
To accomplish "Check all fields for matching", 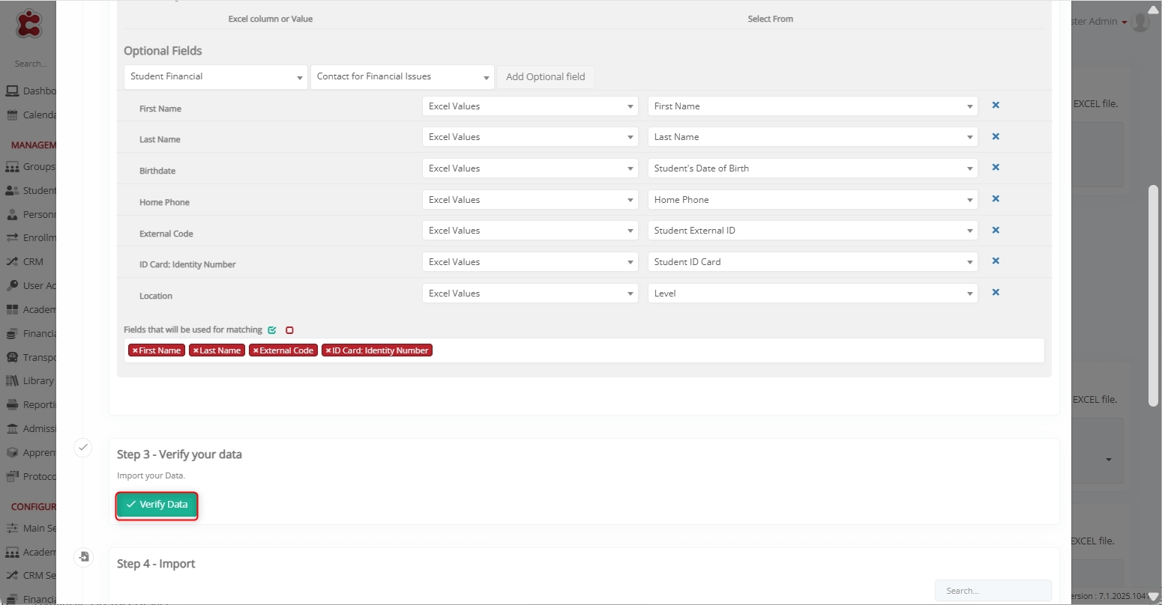I will click(x=272, y=330).
